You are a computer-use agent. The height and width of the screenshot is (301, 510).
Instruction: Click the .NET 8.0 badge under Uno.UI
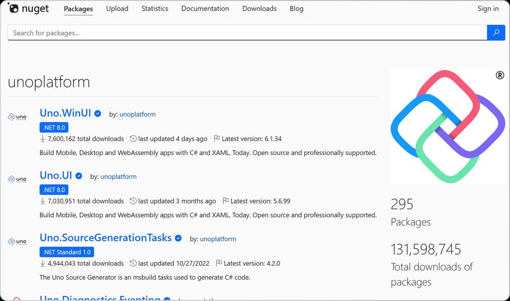click(x=54, y=190)
